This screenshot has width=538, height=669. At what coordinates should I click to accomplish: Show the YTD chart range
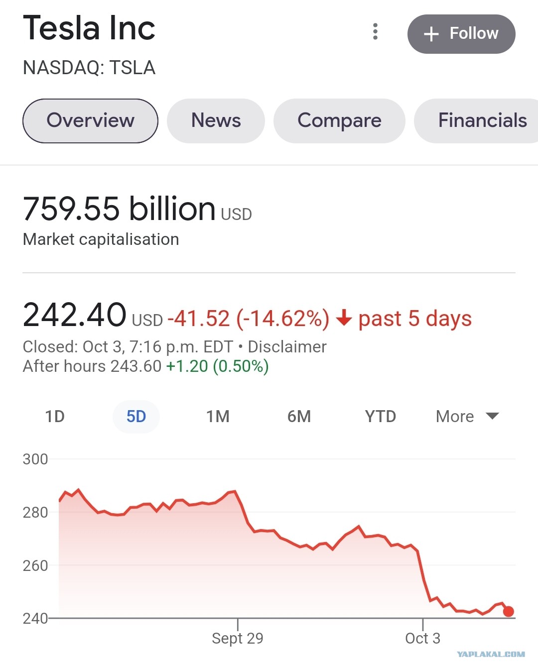coord(381,416)
